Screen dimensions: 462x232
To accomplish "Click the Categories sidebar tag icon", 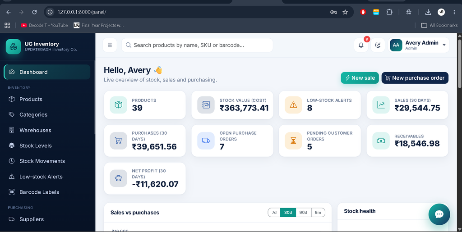I will (x=11, y=115).
